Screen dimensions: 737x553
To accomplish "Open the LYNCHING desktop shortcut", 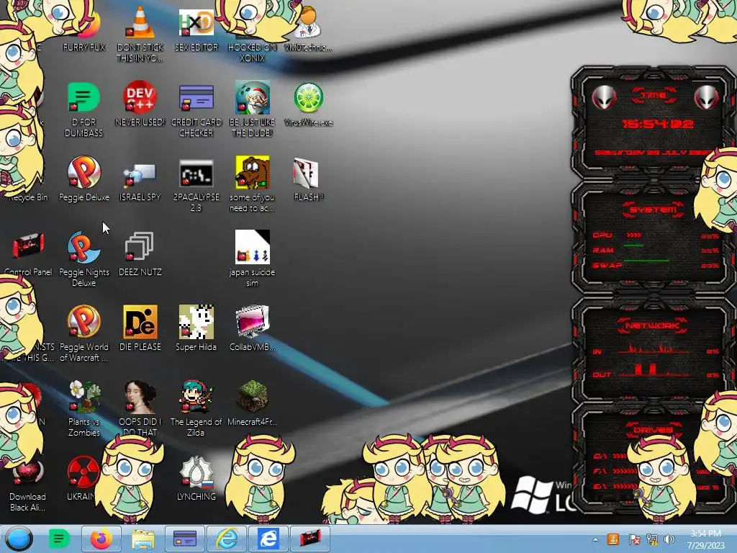I will click(196, 472).
